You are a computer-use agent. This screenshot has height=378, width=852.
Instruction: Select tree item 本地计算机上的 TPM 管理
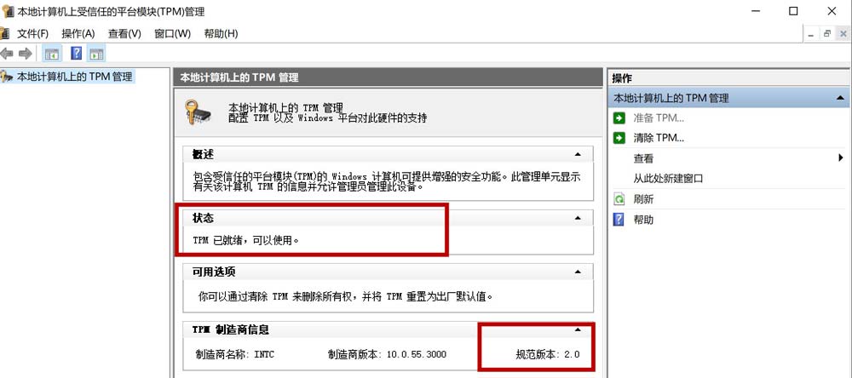pyautogui.click(x=74, y=77)
